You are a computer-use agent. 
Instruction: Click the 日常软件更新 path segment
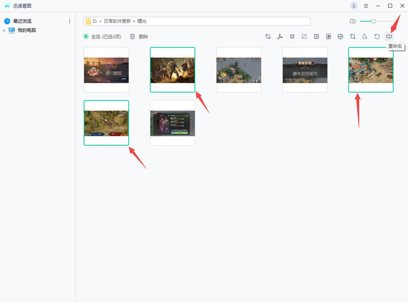[x=117, y=21]
